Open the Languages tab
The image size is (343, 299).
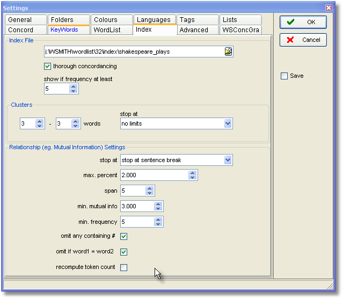[x=155, y=20]
